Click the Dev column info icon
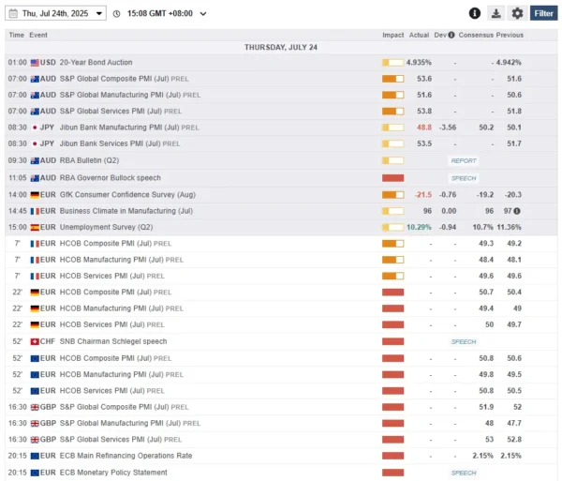 click(451, 35)
